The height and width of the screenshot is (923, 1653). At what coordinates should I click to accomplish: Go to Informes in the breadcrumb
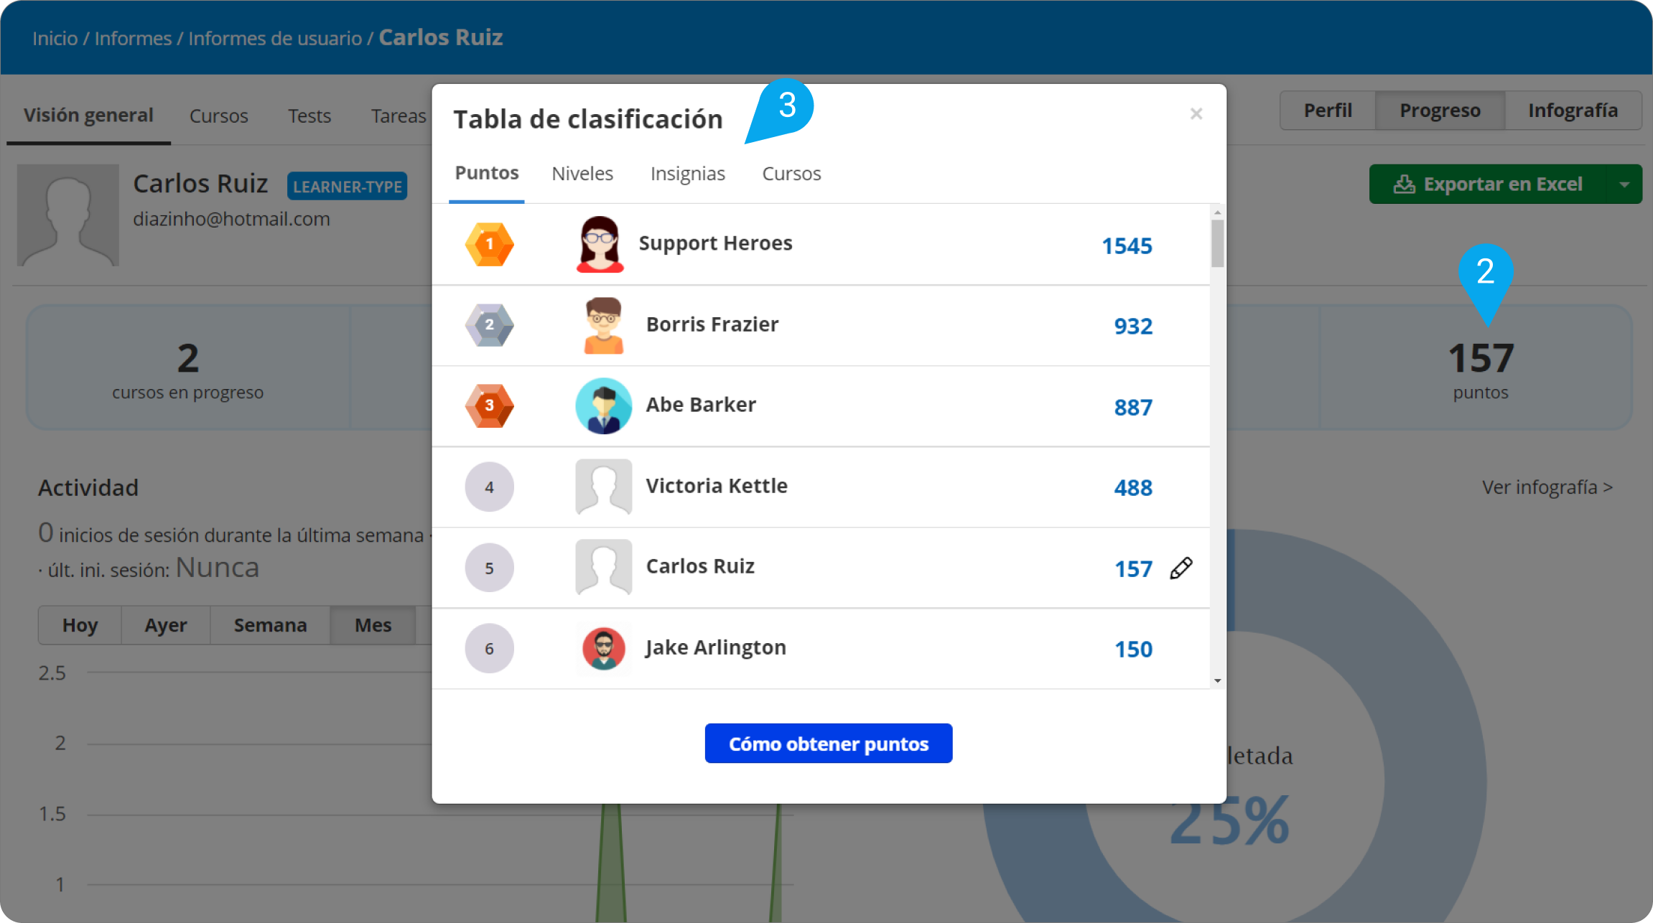pos(133,38)
